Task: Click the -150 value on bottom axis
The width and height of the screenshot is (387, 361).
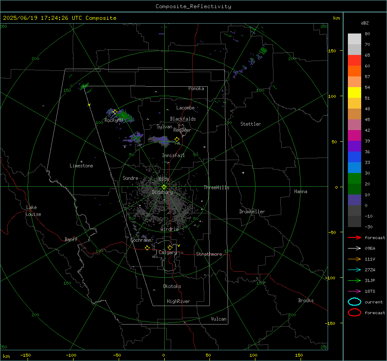Action: point(25,355)
